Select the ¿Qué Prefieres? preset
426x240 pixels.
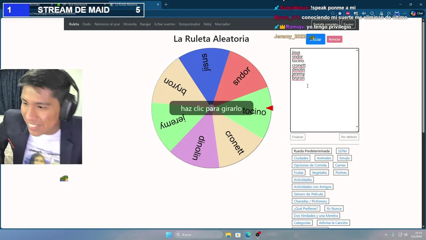pos(306,209)
